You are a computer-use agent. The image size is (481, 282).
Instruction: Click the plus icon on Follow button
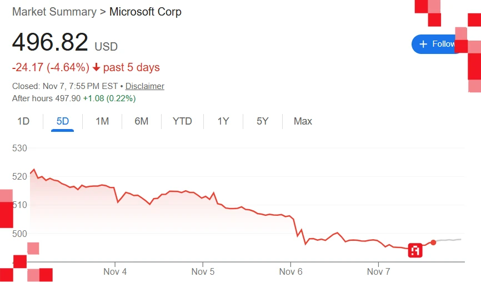[x=423, y=44]
